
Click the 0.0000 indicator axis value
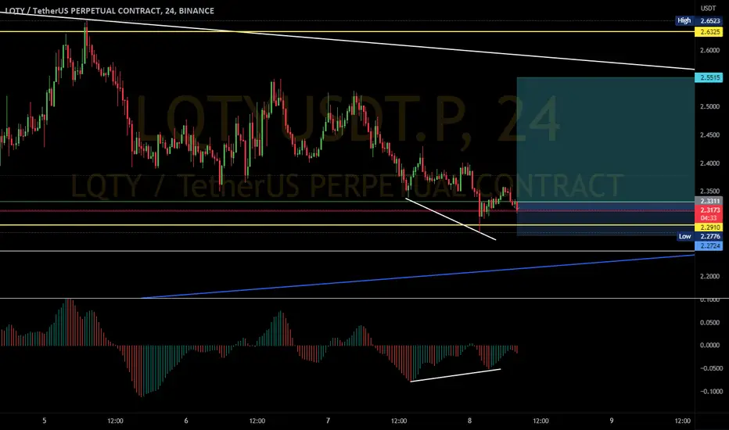pos(709,345)
